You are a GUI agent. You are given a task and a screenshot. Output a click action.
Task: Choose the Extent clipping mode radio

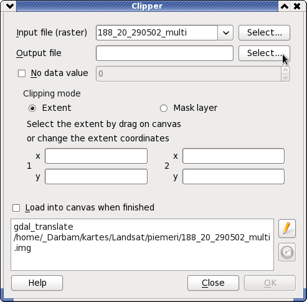pyautogui.click(x=32, y=108)
